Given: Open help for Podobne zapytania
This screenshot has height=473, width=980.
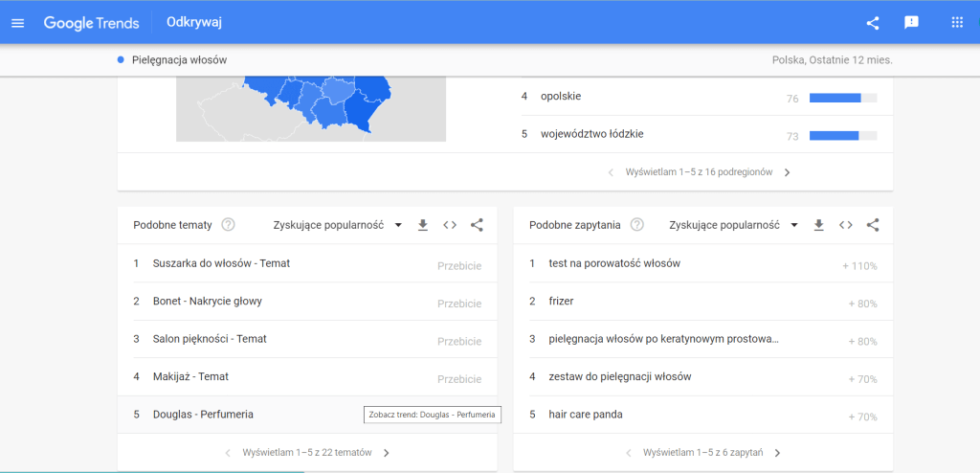Looking at the screenshot, I should point(636,225).
